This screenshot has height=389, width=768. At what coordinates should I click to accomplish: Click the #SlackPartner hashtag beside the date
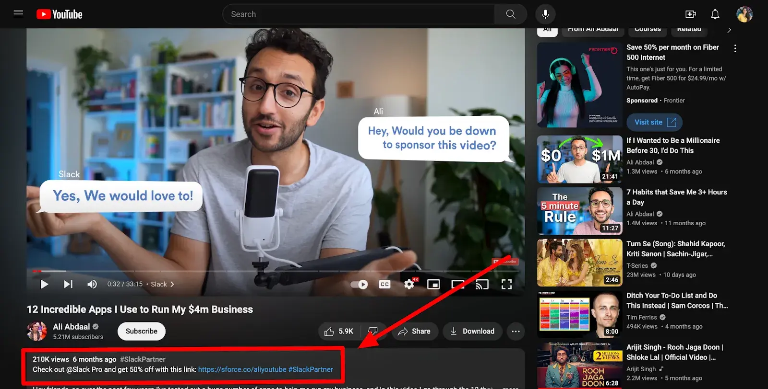tap(143, 359)
